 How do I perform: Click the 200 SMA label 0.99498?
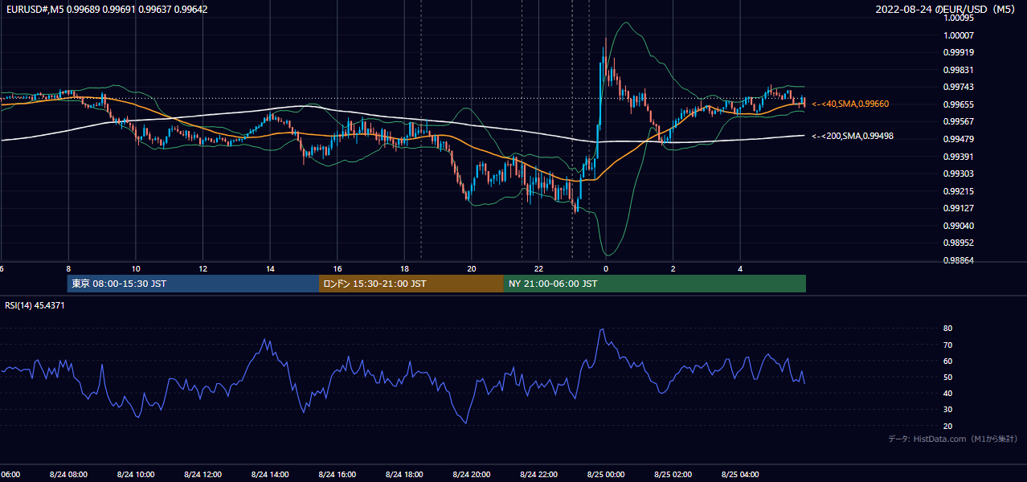(x=853, y=136)
